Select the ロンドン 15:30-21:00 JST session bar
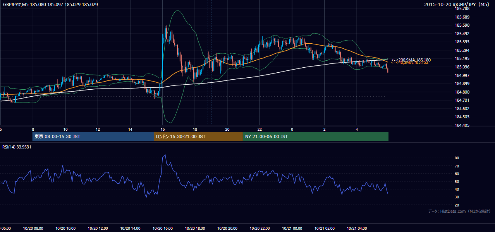This screenshot has width=495, height=232. point(198,136)
